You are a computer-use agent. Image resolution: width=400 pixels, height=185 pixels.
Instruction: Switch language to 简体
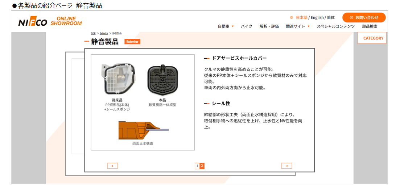[x=331, y=18]
